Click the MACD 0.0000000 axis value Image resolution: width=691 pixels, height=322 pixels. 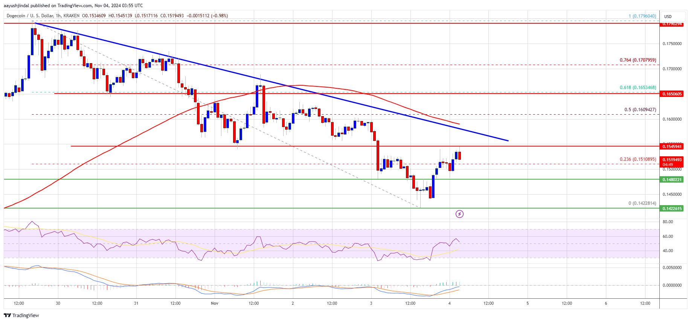672,286
